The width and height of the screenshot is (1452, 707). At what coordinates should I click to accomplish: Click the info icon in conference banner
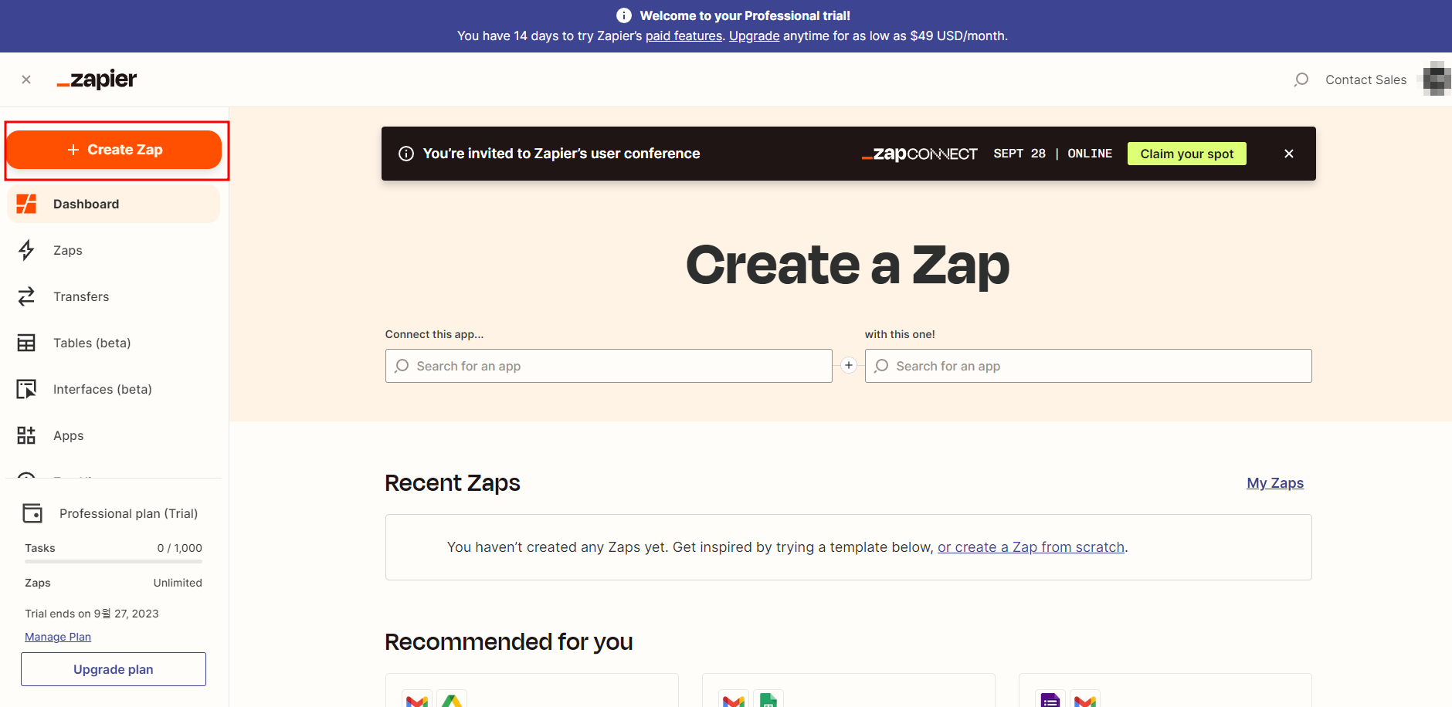406,154
